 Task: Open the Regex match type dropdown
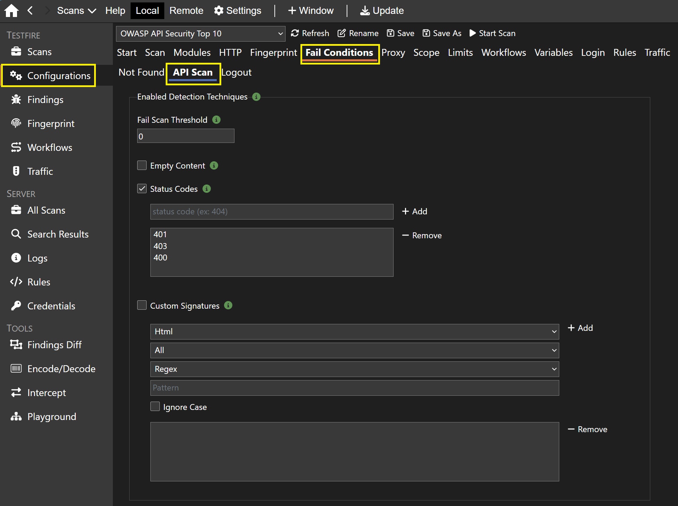[354, 369]
